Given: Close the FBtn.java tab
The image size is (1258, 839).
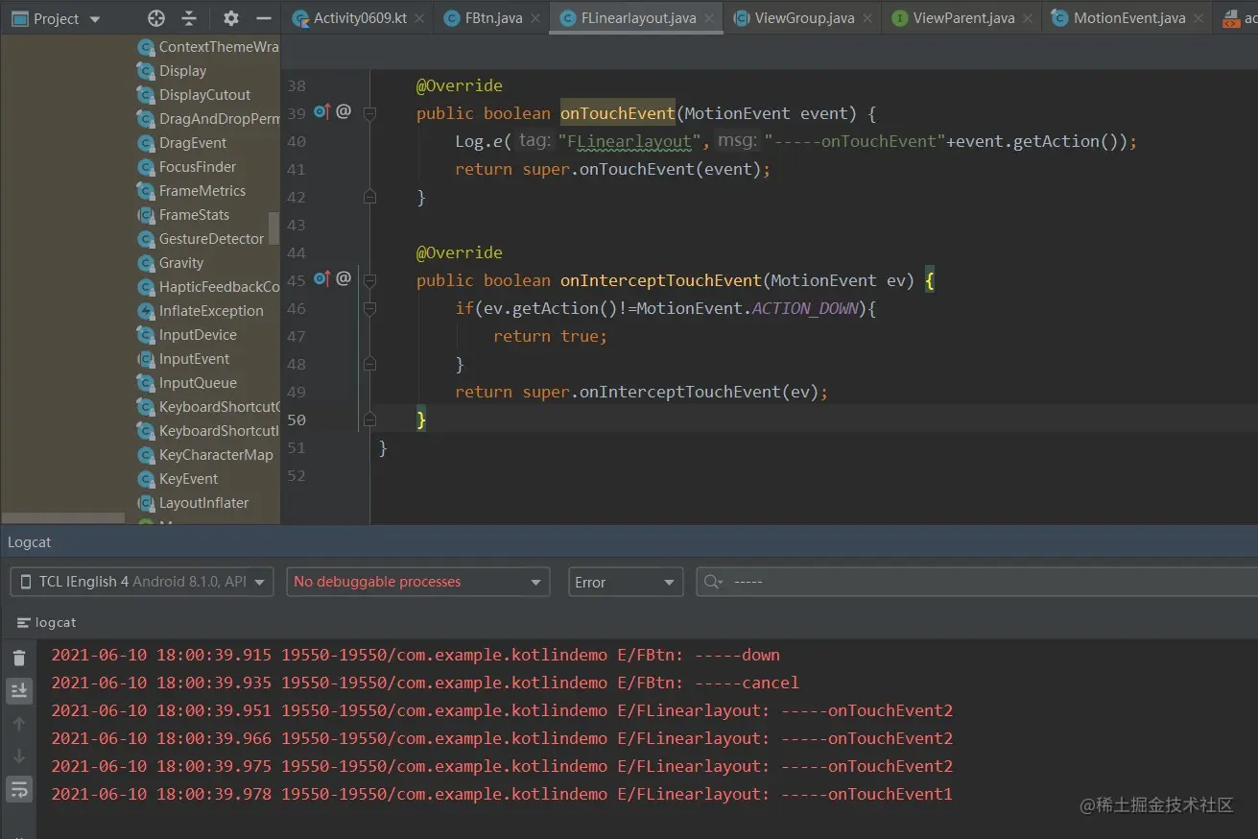Looking at the screenshot, I should [535, 18].
